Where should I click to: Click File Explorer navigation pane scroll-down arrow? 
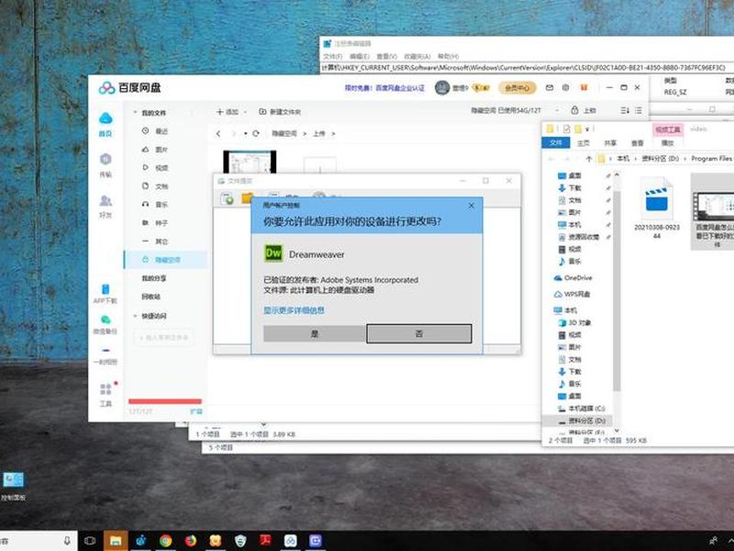(617, 430)
